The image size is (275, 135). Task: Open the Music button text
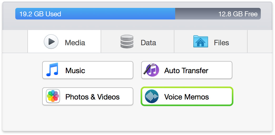pyautogui.click(x=75, y=71)
